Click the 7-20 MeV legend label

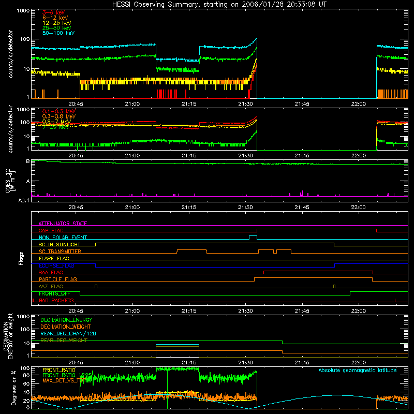[x=55, y=127]
